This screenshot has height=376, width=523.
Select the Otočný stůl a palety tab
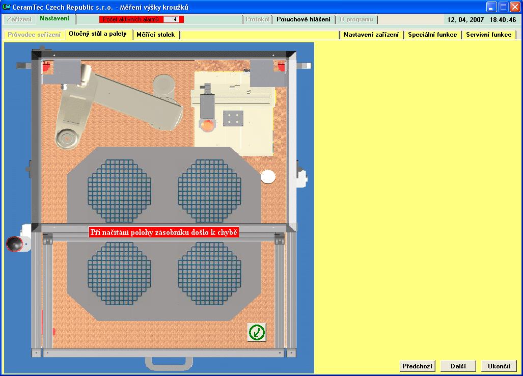pos(98,34)
